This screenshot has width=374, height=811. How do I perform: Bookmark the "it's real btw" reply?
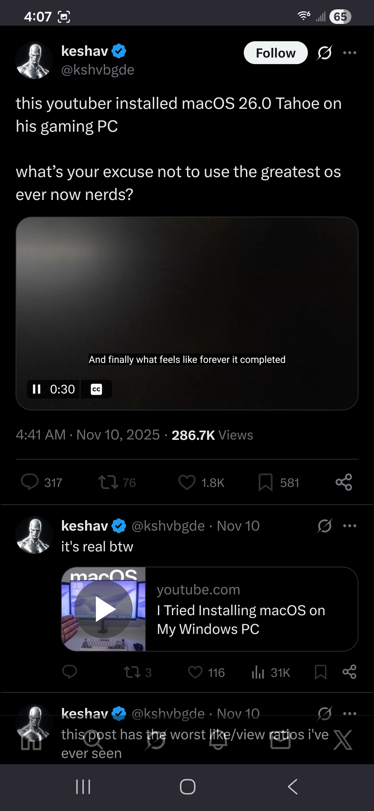(320, 672)
